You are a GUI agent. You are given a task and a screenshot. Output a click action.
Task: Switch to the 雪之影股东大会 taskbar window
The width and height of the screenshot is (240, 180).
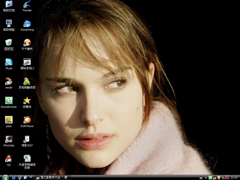pos(52,178)
